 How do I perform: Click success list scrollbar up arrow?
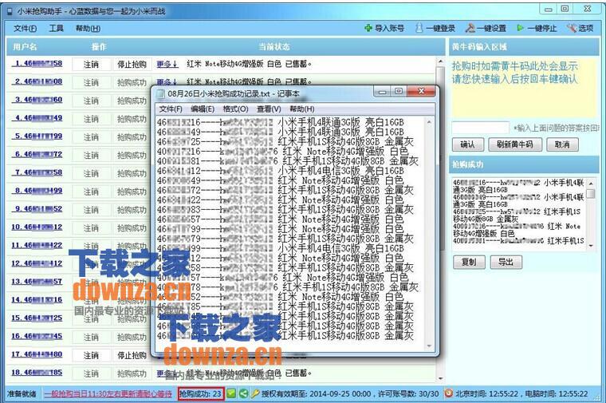591,183
